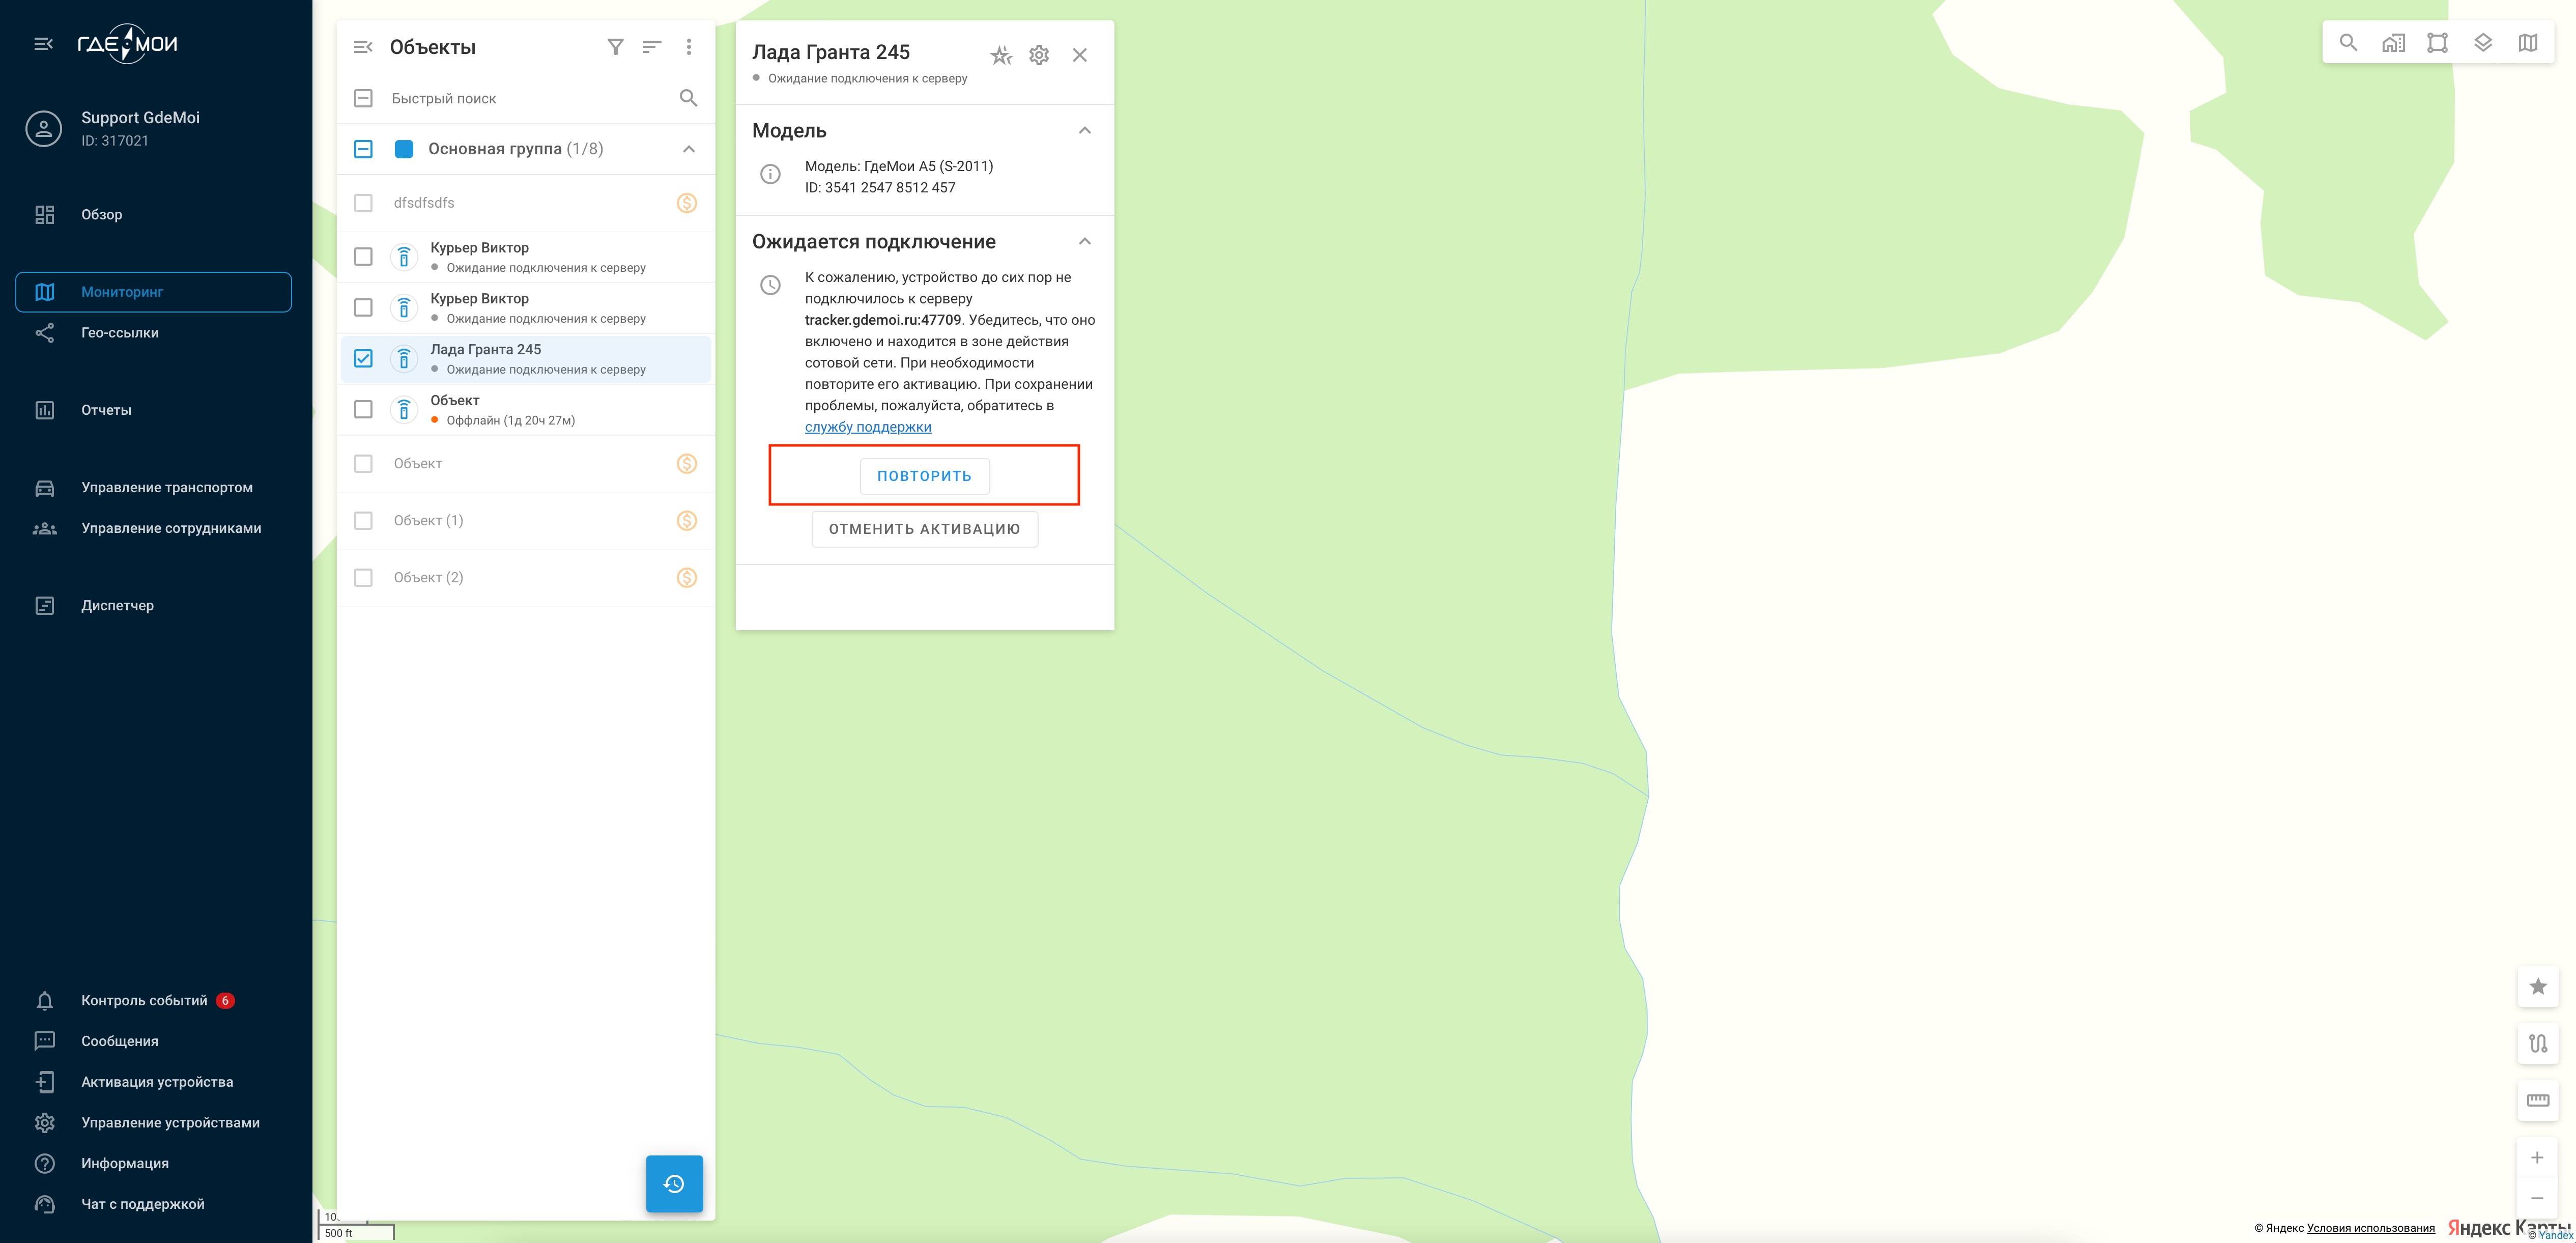Open map layers icon in top toolbar

pyautogui.click(x=2482, y=43)
